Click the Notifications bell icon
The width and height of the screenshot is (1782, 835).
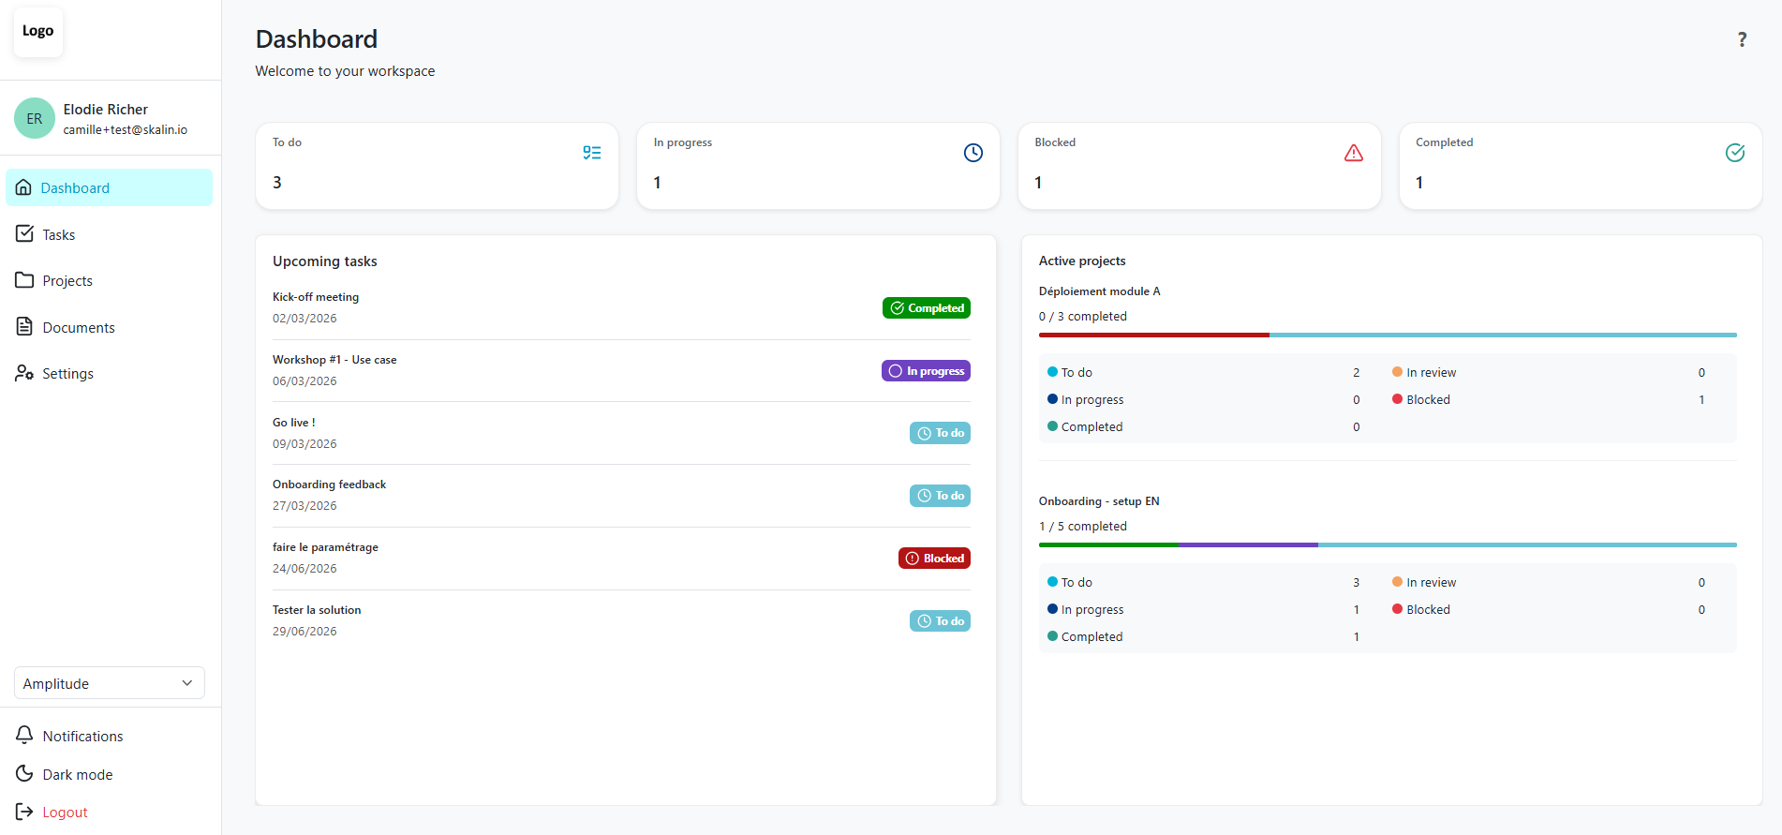(24, 736)
